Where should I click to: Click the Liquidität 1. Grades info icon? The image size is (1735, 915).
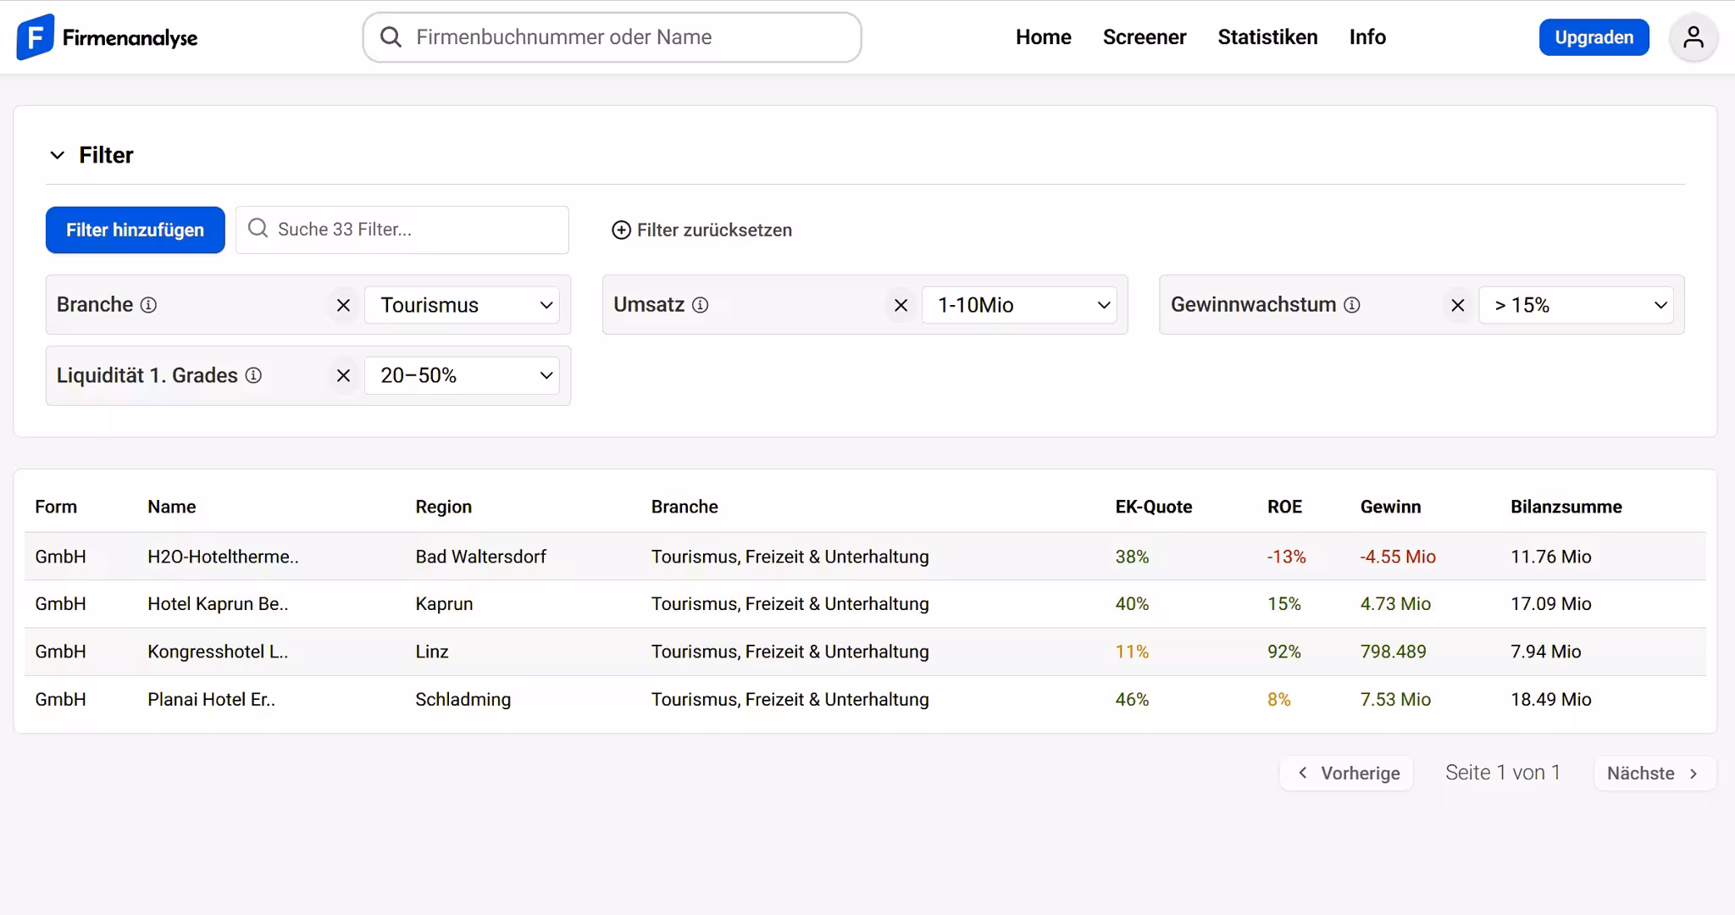click(253, 375)
